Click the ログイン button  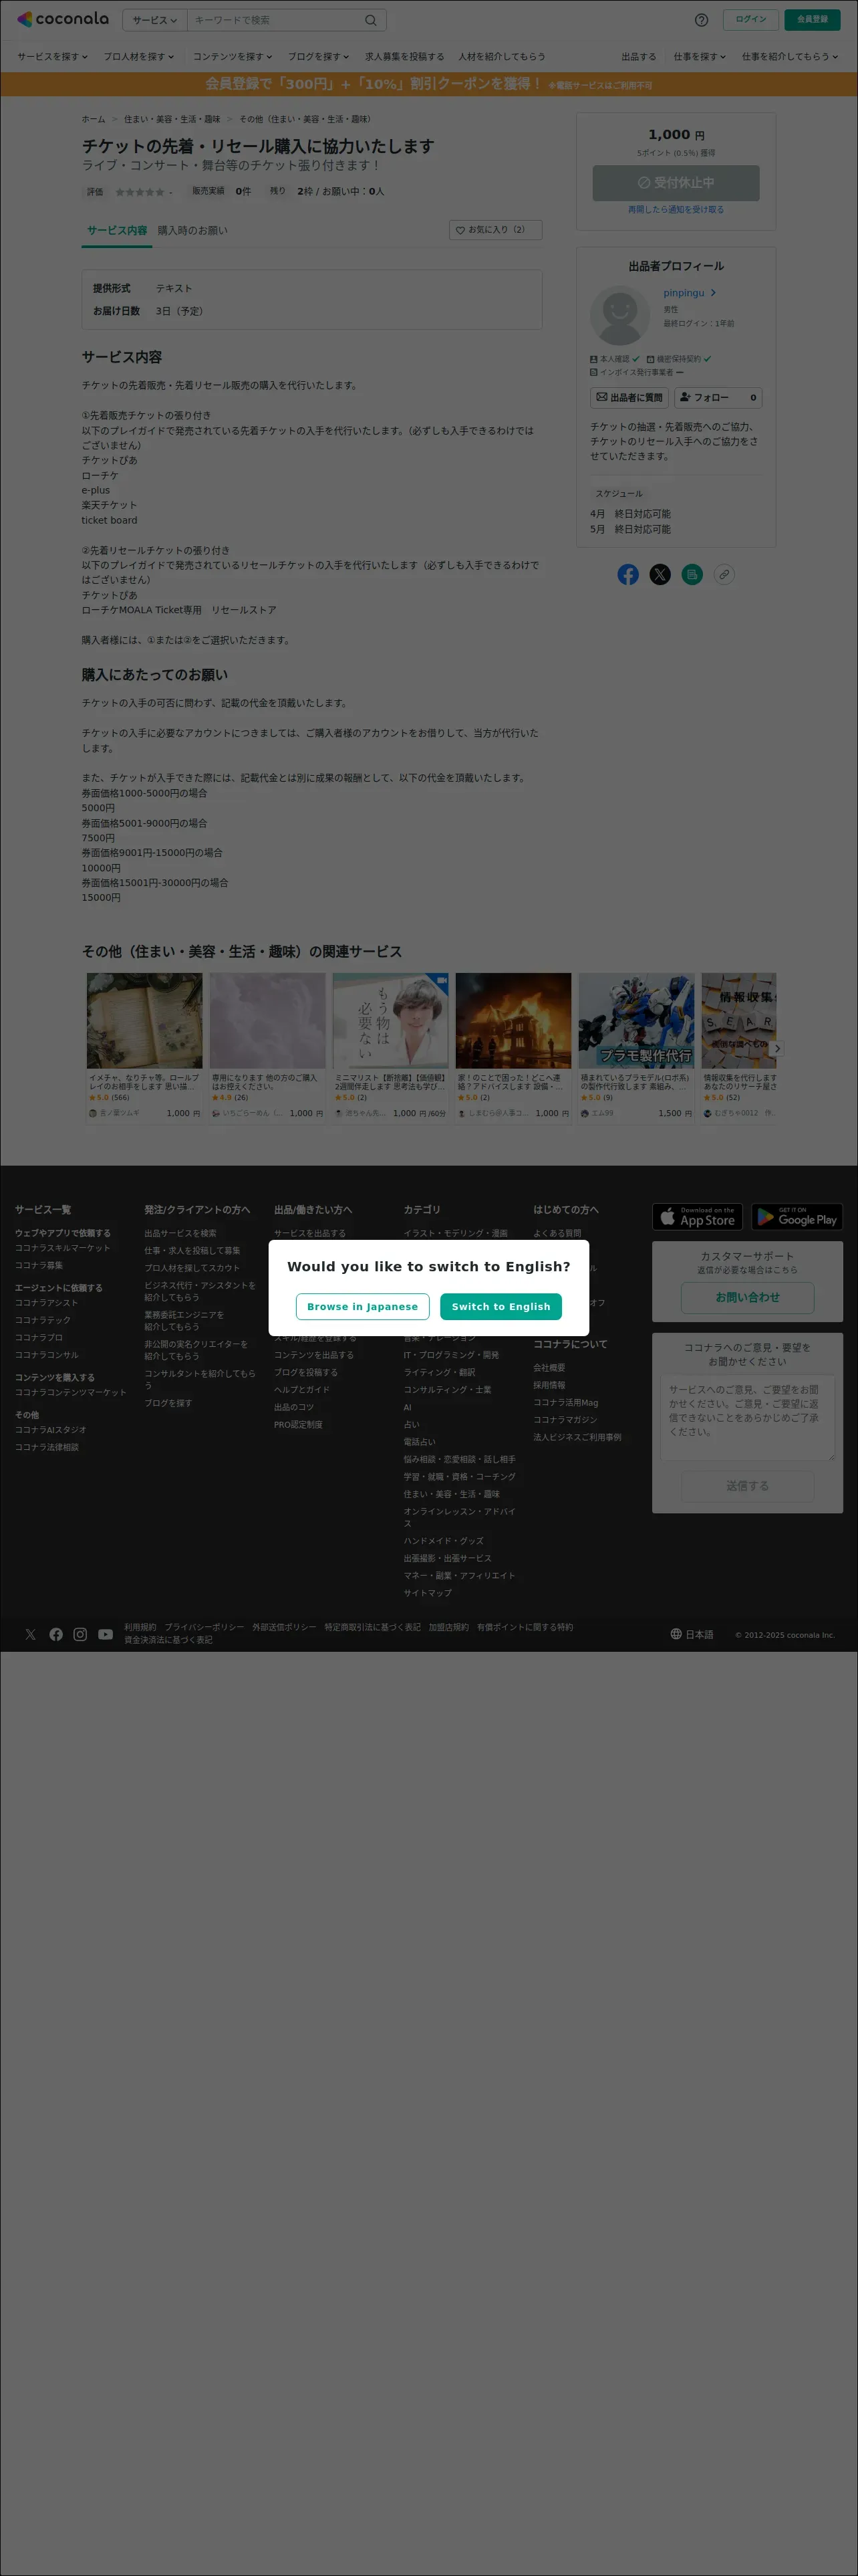pyautogui.click(x=750, y=19)
